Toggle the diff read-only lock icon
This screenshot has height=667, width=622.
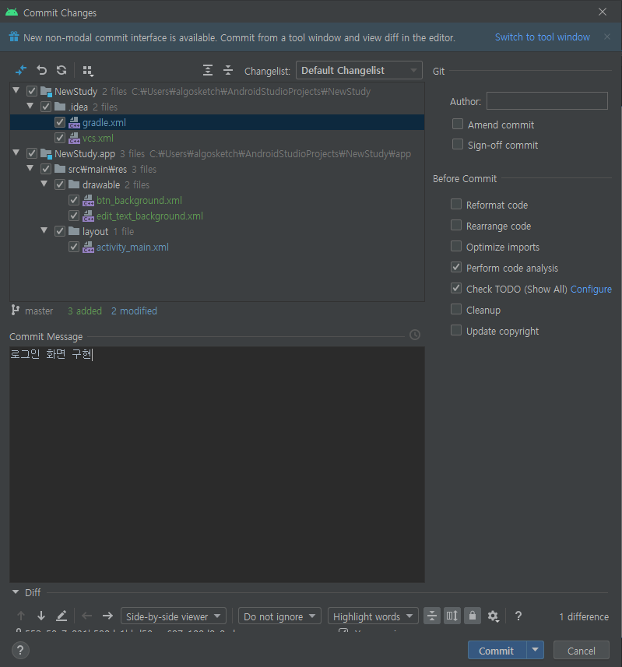tap(473, 616)
